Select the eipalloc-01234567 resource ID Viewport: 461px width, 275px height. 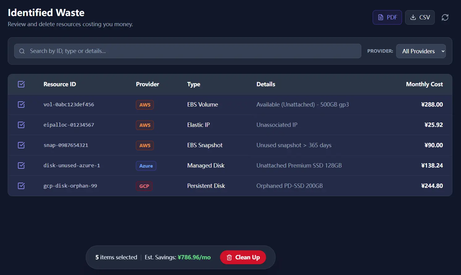coord(69,125)
